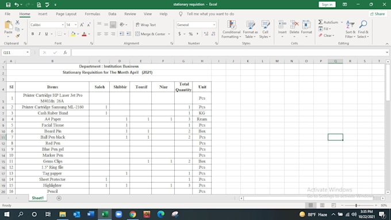Screen dimensions: 391x220
Task: Open the font name Calibri dropdown
Action: [63, 25]
